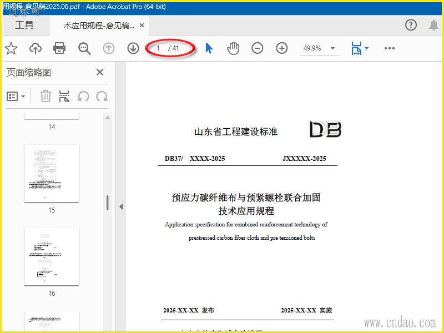Image resolution: width=444 pixels, height=333 pixels.
Task: Close the 术应用规程-意见稿 document tab
Action: coord(142,26)
